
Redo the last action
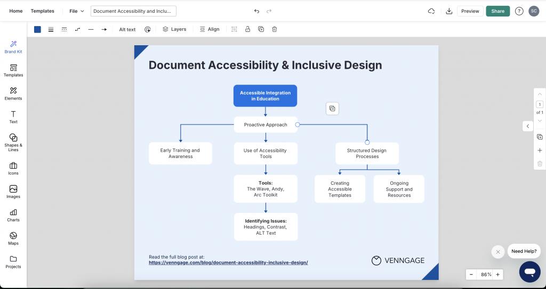point(269,11)
